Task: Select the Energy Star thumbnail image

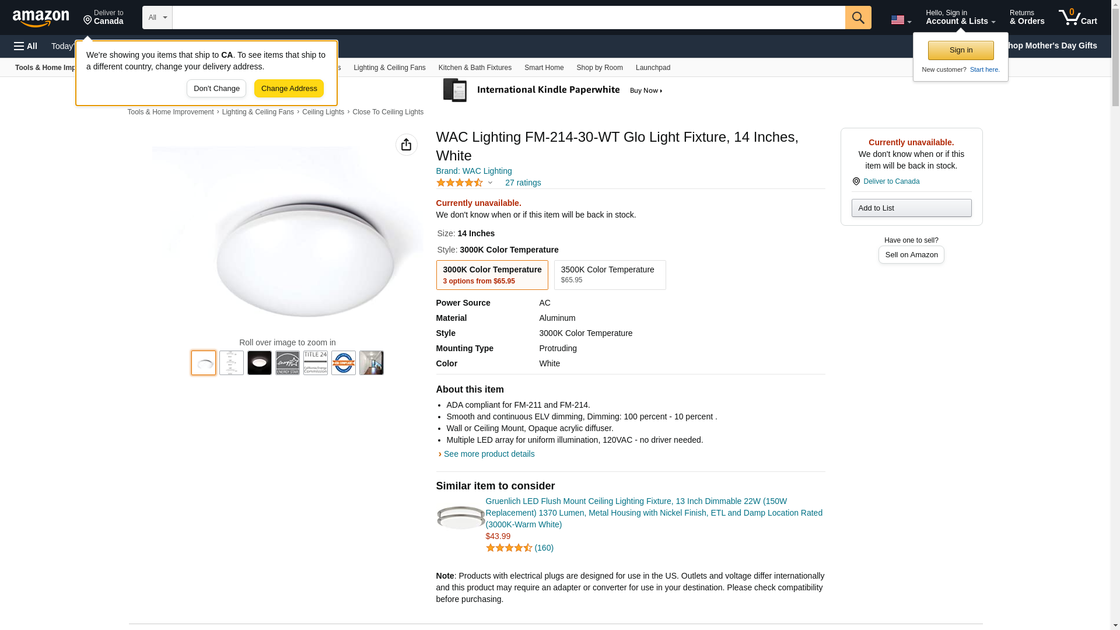Action: tap(288, 363)
